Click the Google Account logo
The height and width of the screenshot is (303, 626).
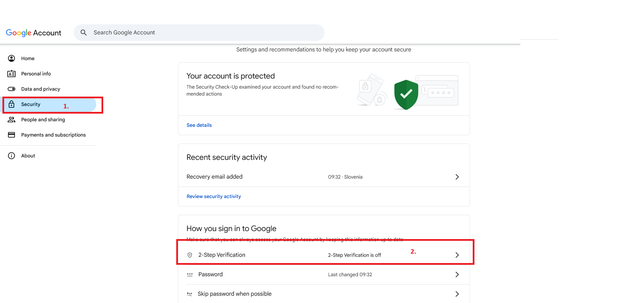(x=33, y=33)
